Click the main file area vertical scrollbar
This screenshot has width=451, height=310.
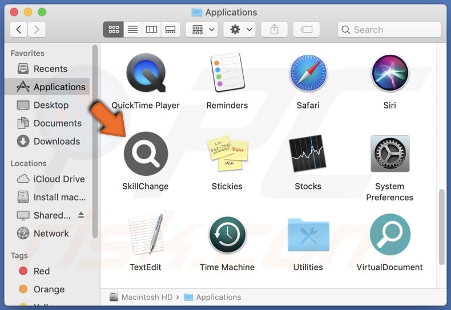coord(442,227)
